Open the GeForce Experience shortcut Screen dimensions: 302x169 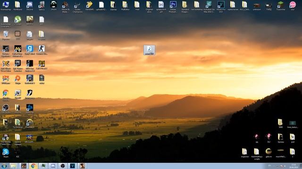coord(6,51)
